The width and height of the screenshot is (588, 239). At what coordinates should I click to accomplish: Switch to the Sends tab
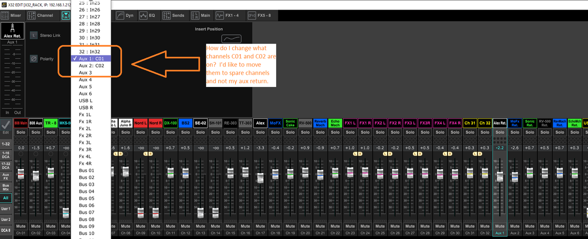[x=174, y=15]
